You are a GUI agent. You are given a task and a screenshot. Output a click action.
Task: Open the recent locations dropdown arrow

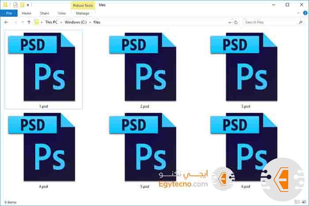(x=23, y=22)
